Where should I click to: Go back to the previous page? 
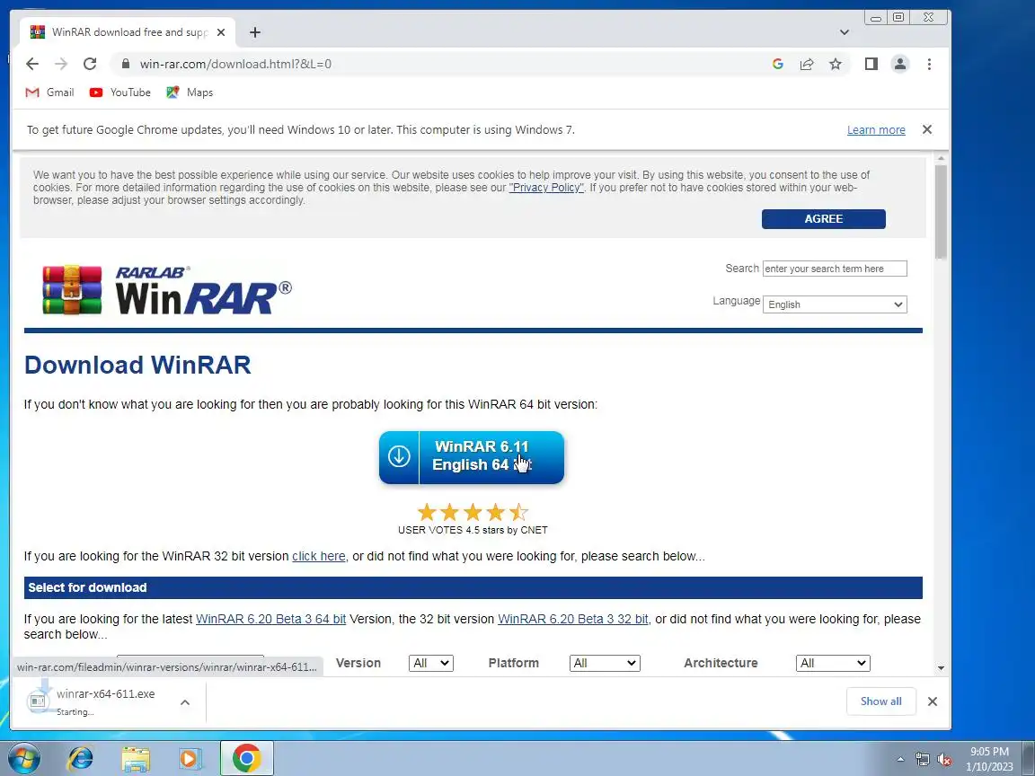click(31, 64)
